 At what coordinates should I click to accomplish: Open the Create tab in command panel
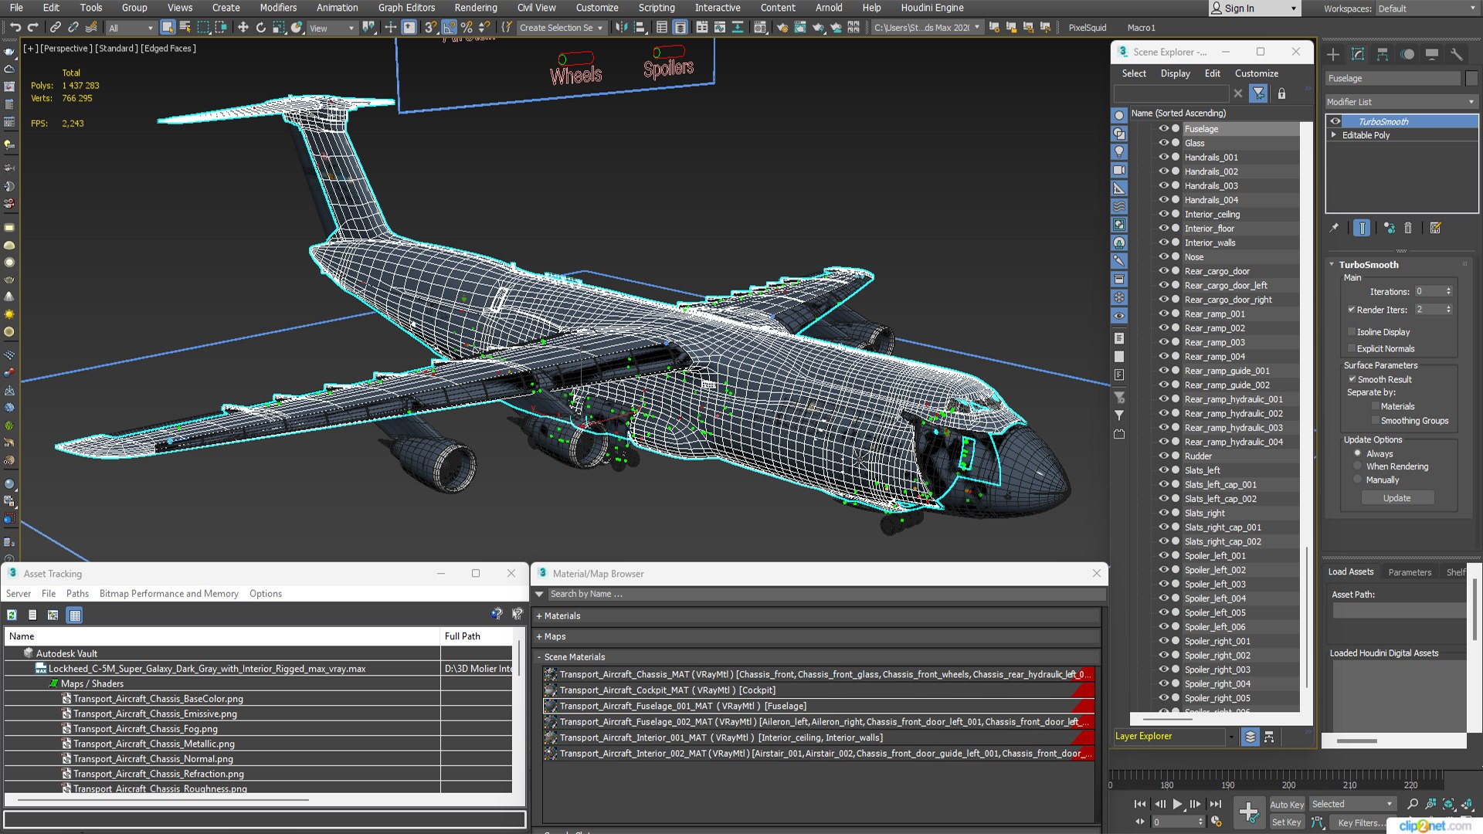pos(1333,54)
